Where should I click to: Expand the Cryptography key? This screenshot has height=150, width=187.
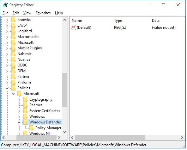tap(19, 100)
